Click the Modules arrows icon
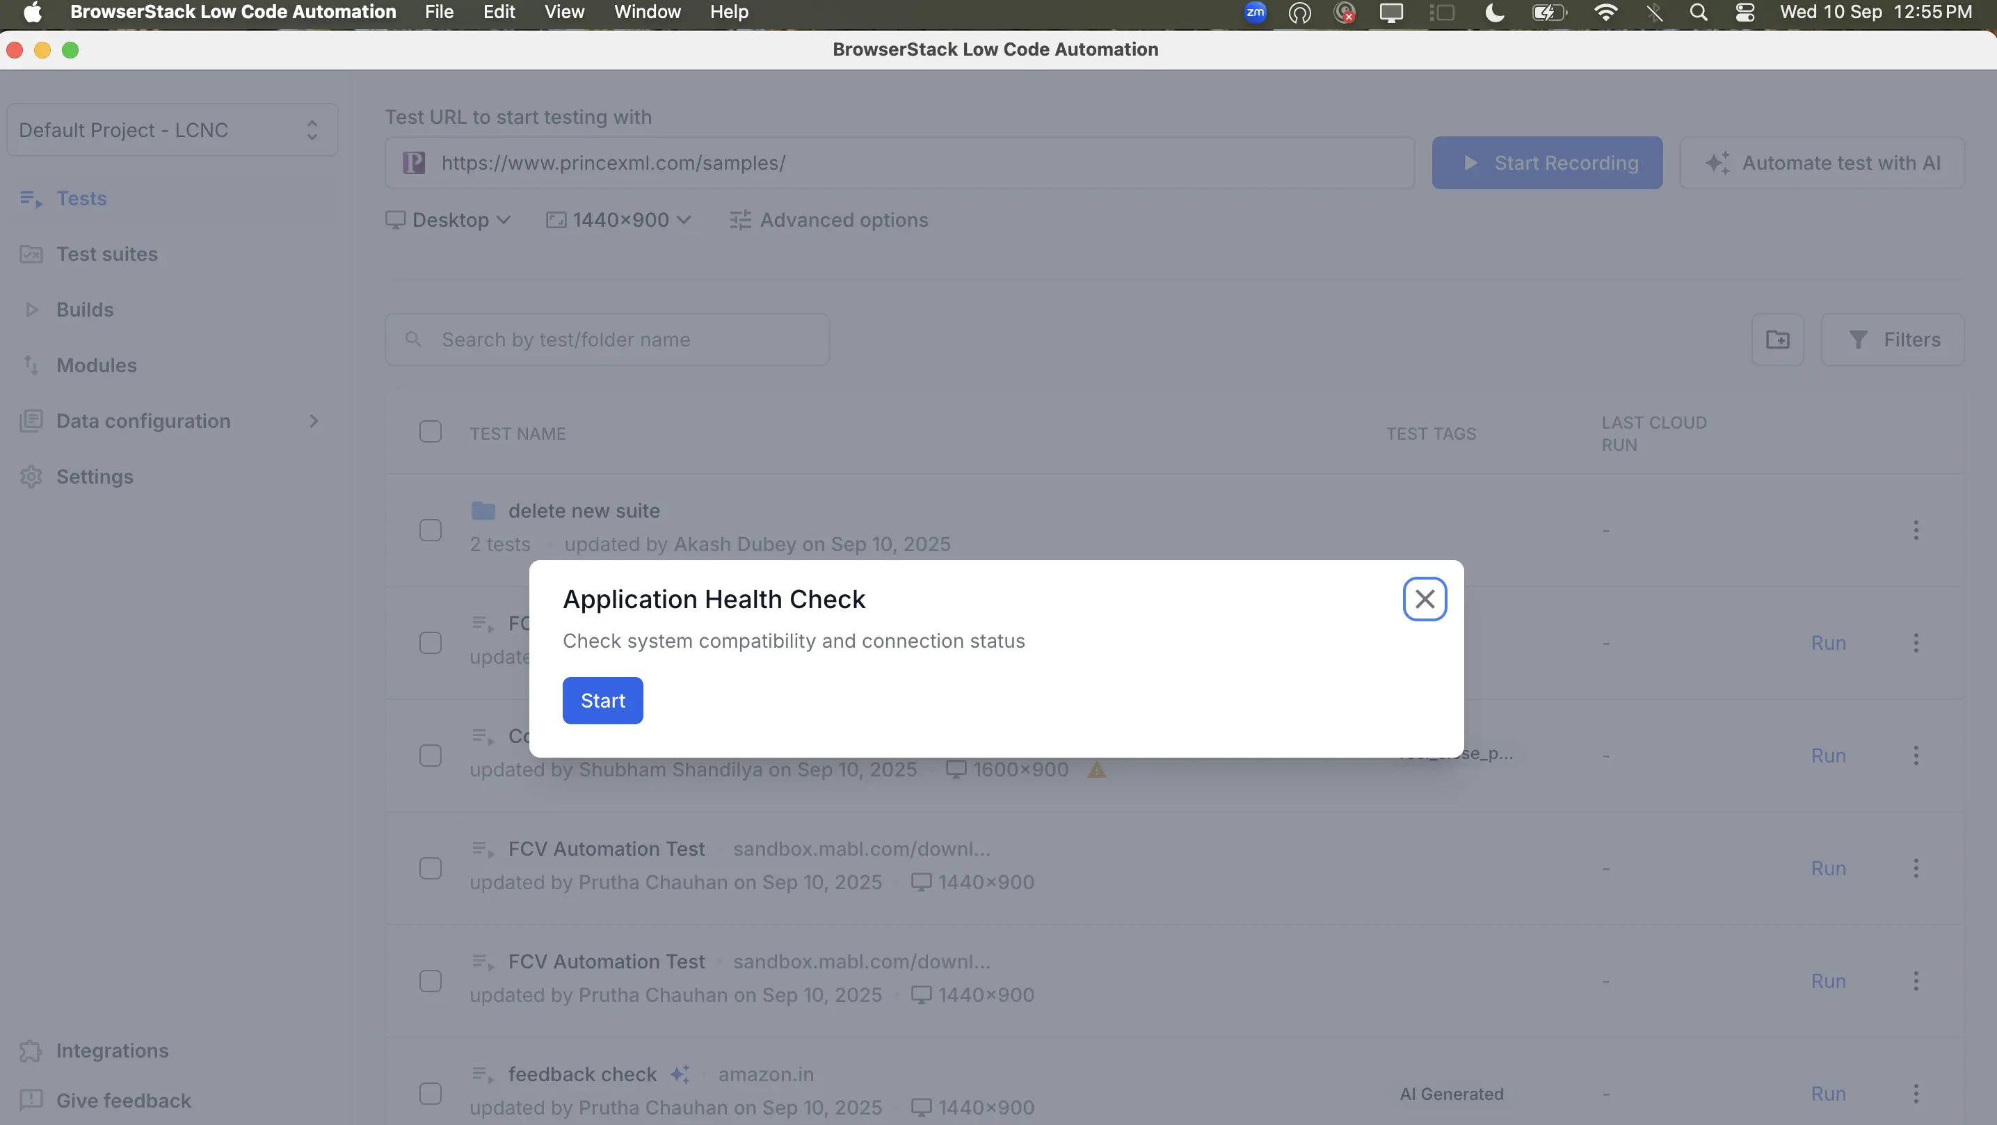This screenshot has height=1125, width=1997. (x=31, y=365)
